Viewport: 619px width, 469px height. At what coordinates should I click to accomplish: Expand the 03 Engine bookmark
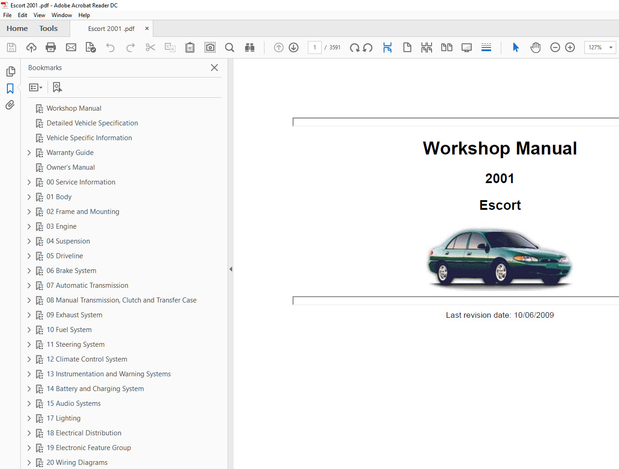click(x=29, y=226)
